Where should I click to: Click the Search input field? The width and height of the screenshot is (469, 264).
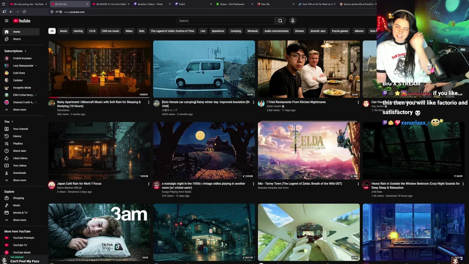[x=225, y=21]
